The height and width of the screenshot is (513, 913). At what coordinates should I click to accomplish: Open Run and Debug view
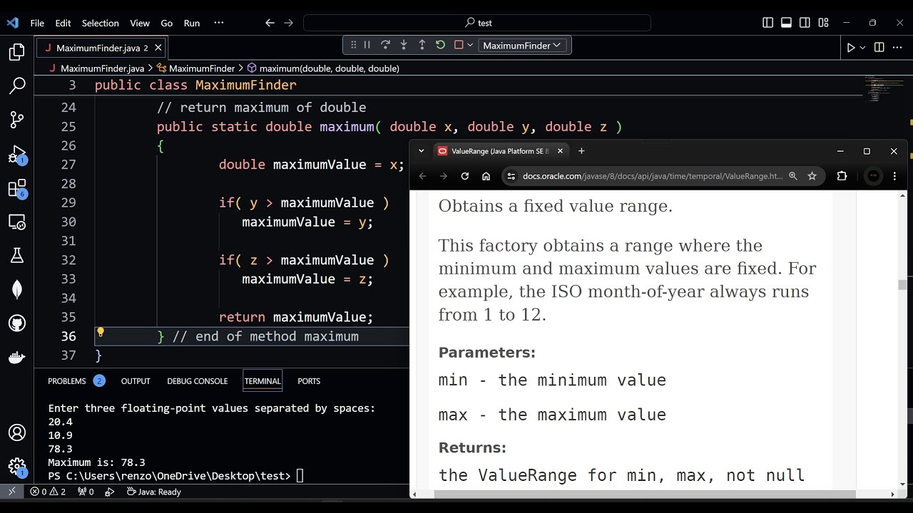(x=17, y=154)
